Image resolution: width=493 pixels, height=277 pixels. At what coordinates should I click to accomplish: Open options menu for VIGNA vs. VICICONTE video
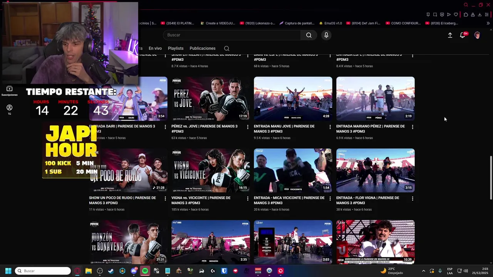coord(248,199)
